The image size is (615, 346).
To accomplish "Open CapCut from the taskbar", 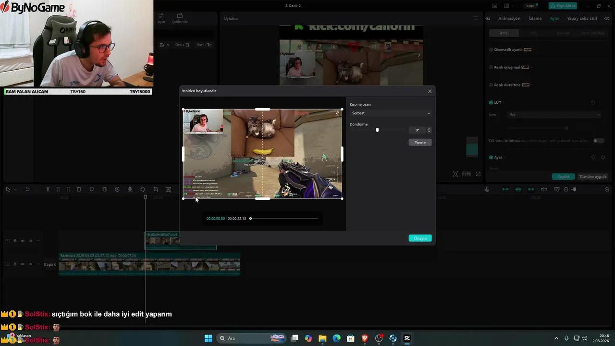I will click(x=407, y=338).
